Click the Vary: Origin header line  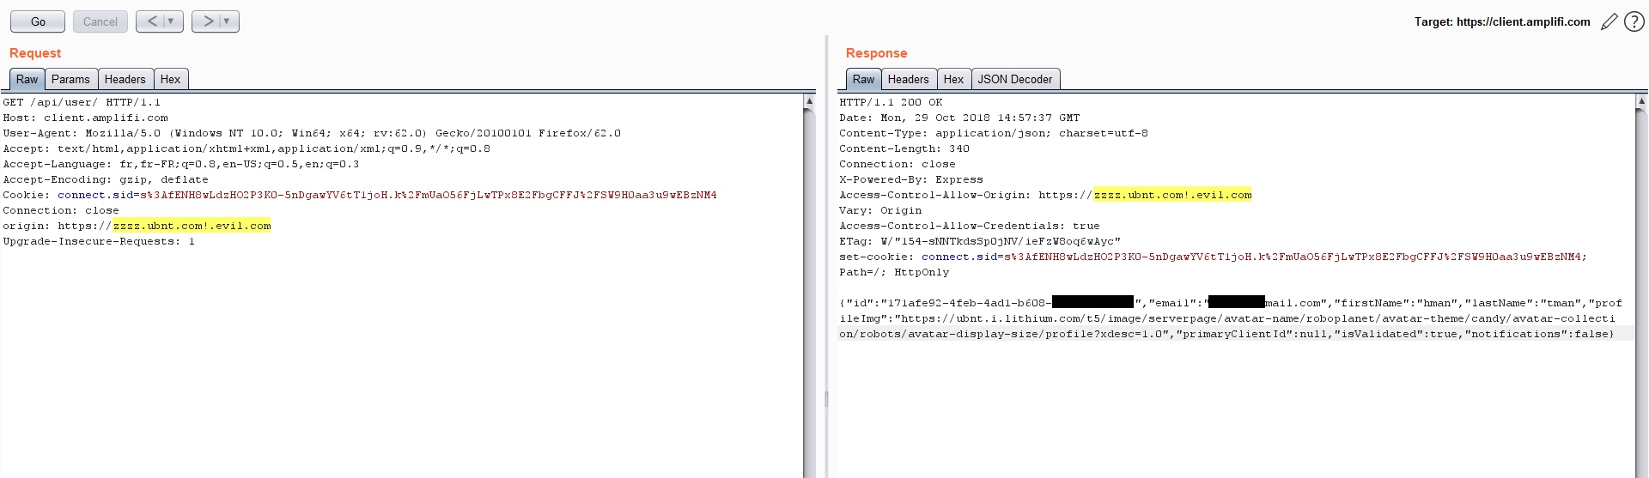coord(880,210)
